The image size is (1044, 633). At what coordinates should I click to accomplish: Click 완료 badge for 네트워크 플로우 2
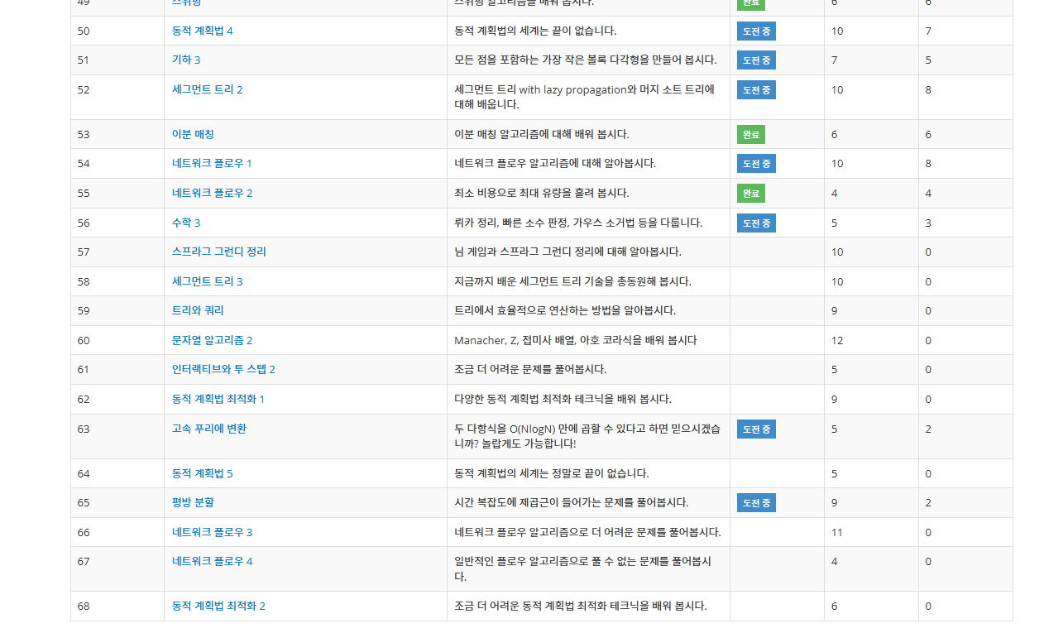click(x=751, y=193)
